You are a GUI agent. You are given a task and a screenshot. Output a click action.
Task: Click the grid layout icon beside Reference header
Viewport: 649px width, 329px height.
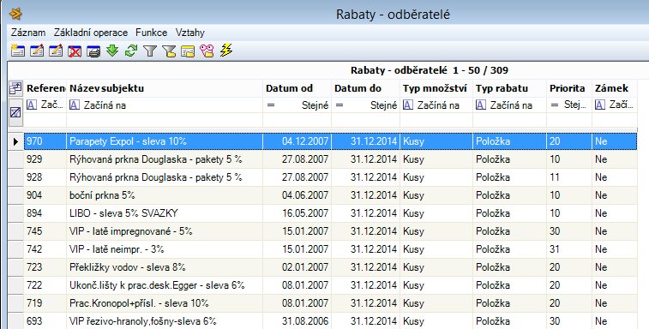point(15,88)
